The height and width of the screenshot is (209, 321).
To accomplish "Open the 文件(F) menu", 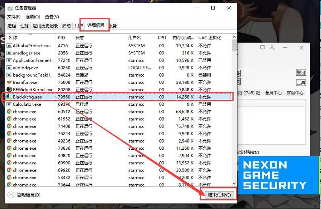I will pyautogui.click(x=14, y=17).
